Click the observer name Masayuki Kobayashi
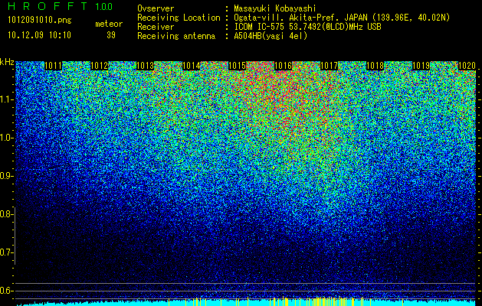This screenshot has height=306, width=482. 275,8
